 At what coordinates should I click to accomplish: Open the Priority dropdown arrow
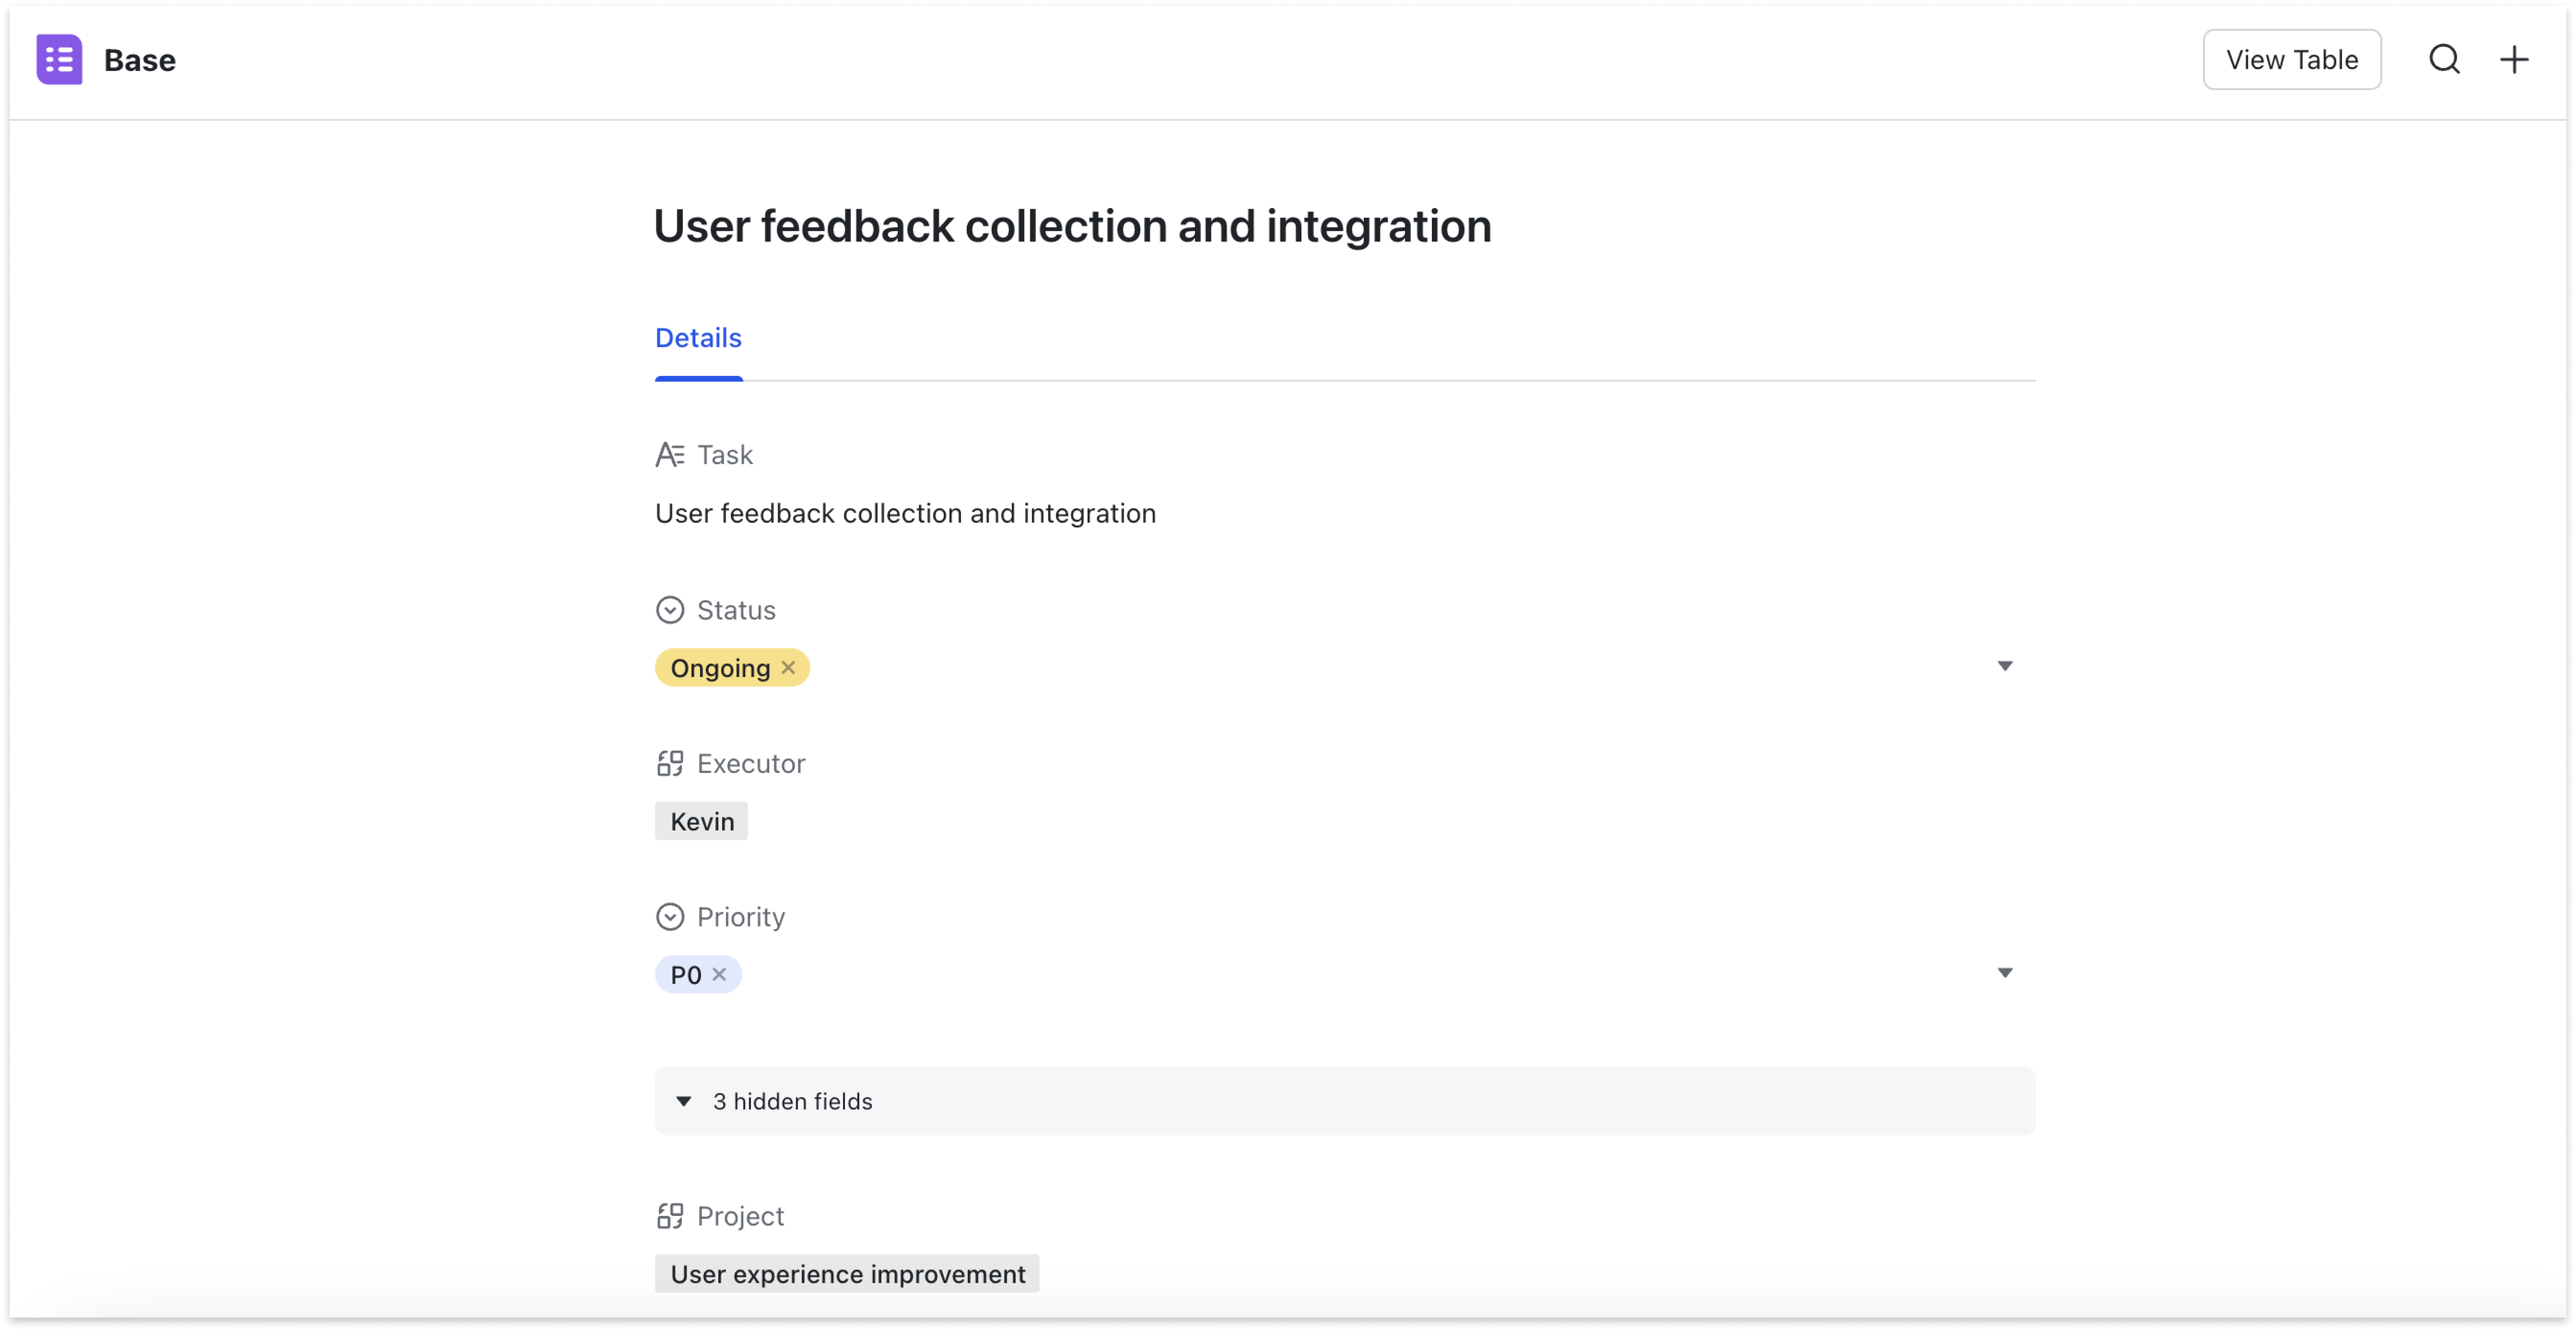tap(2004, 973)
